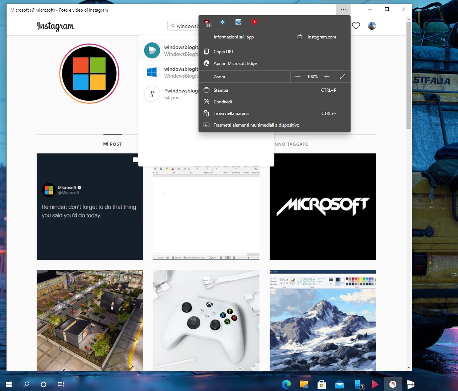Screen dimensions: 458x391
Task: Click the page vertical scrollbar thumb
Action: 409,75
